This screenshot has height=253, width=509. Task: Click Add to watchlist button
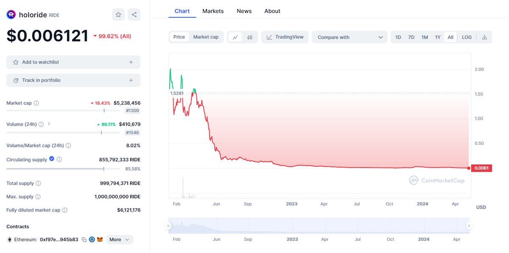point(73,62)
